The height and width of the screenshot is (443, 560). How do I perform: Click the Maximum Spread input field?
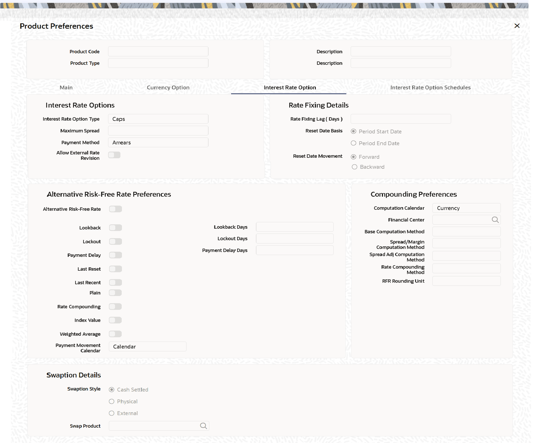158,131
